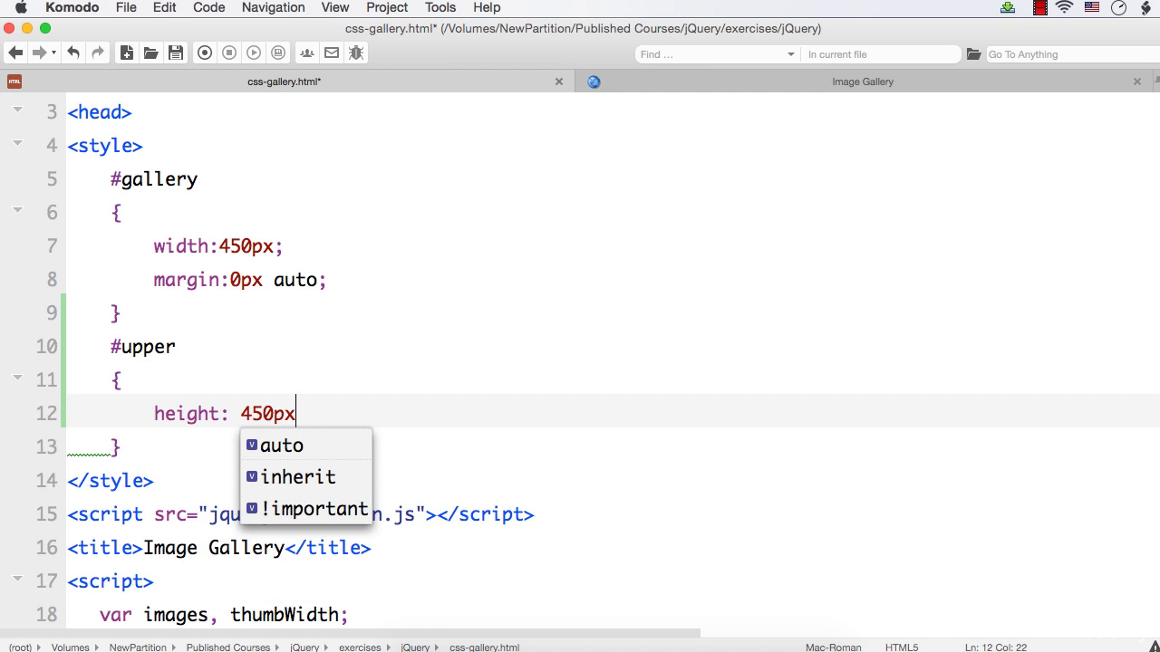Open the Tools menu

point(440,7)
